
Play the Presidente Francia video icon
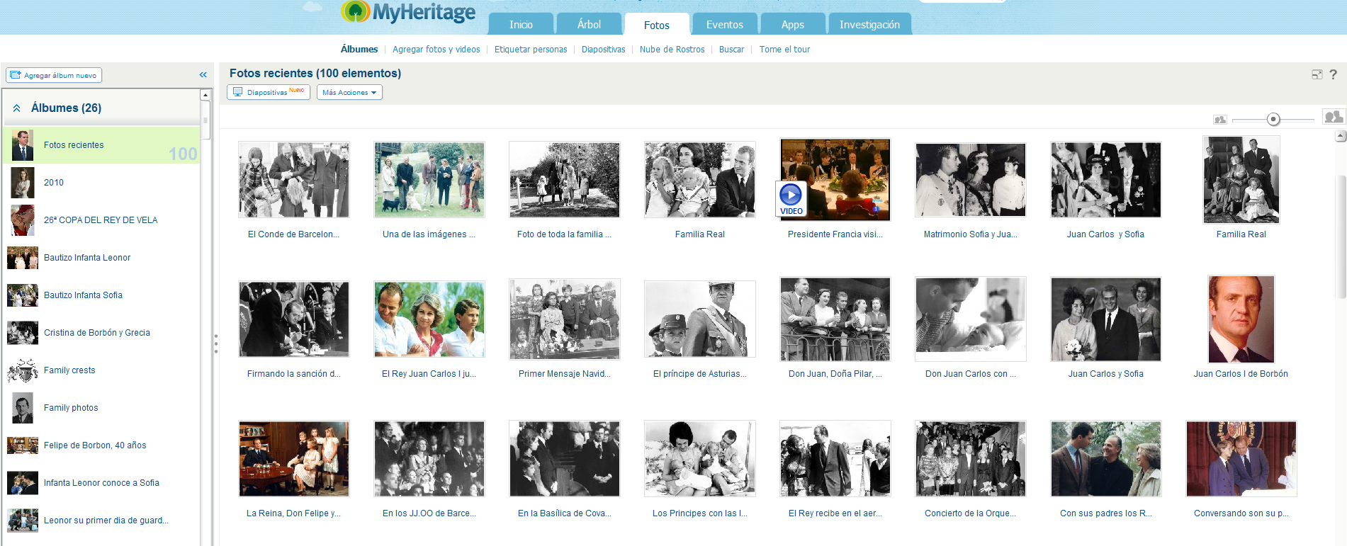(791, 195)
